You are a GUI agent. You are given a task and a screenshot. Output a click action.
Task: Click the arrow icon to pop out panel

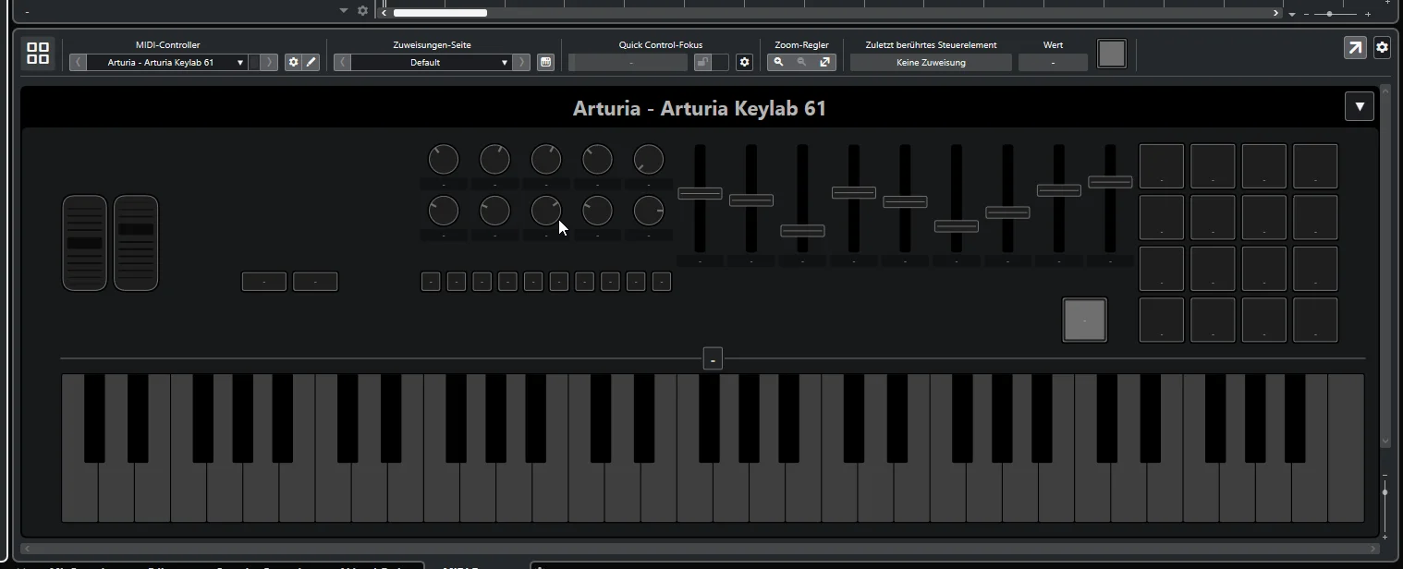[x=1355, y=48]
